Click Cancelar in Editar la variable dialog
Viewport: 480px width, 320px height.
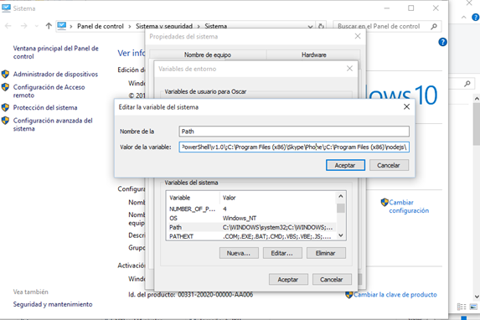tap(389, 165)
